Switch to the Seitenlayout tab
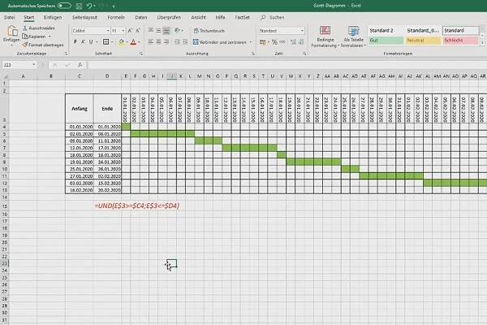 (86, 16)
